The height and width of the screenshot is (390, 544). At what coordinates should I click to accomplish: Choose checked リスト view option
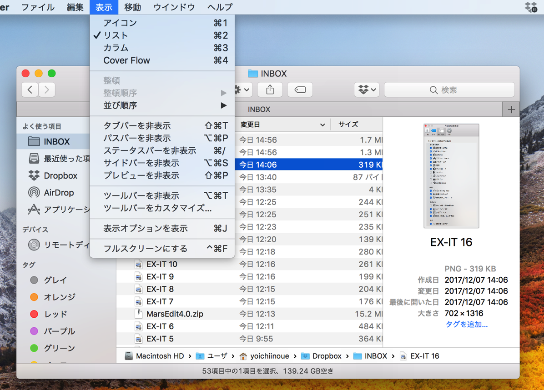coord(162,35)
